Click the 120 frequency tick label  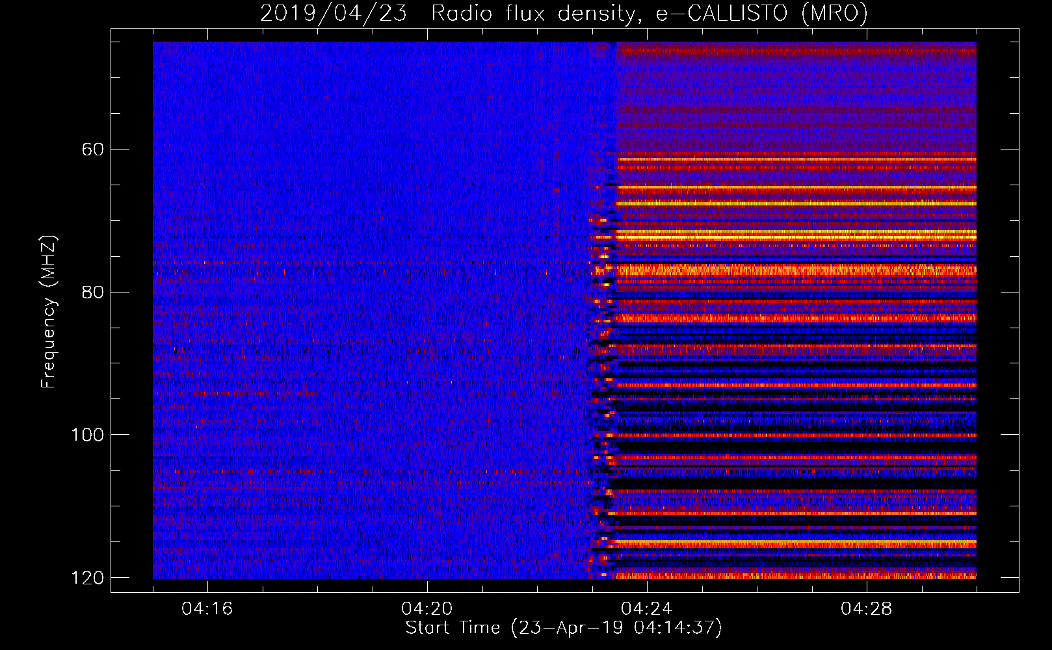(87, 578)
